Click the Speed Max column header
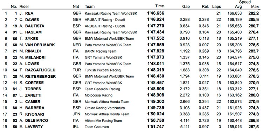Screen dimensions: 261x131 click(255, 7)
